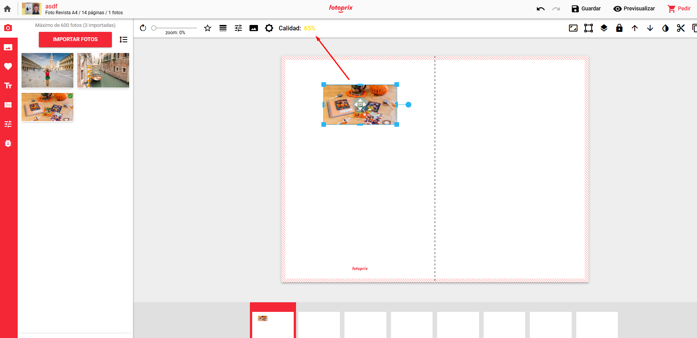The image size is (697, 338).
Task: Select the St. Mark's square photo thumbnail
Action: pyautogui.click(x=47, y=70)
